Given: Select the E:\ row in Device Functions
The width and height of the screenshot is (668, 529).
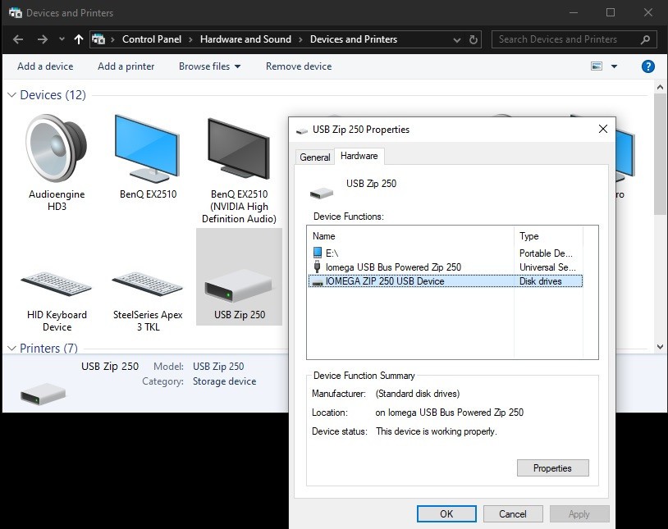Looking at the screenshot, I should tap(445, 253).
